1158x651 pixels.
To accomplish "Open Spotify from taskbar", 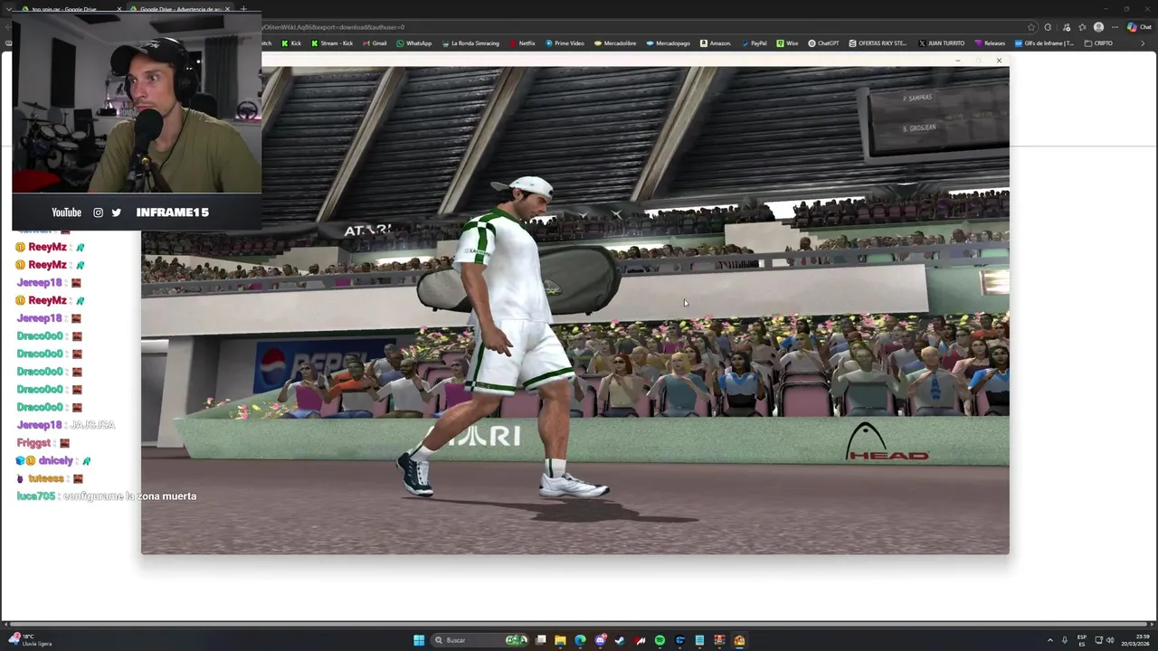I will [x=660, y=640].
